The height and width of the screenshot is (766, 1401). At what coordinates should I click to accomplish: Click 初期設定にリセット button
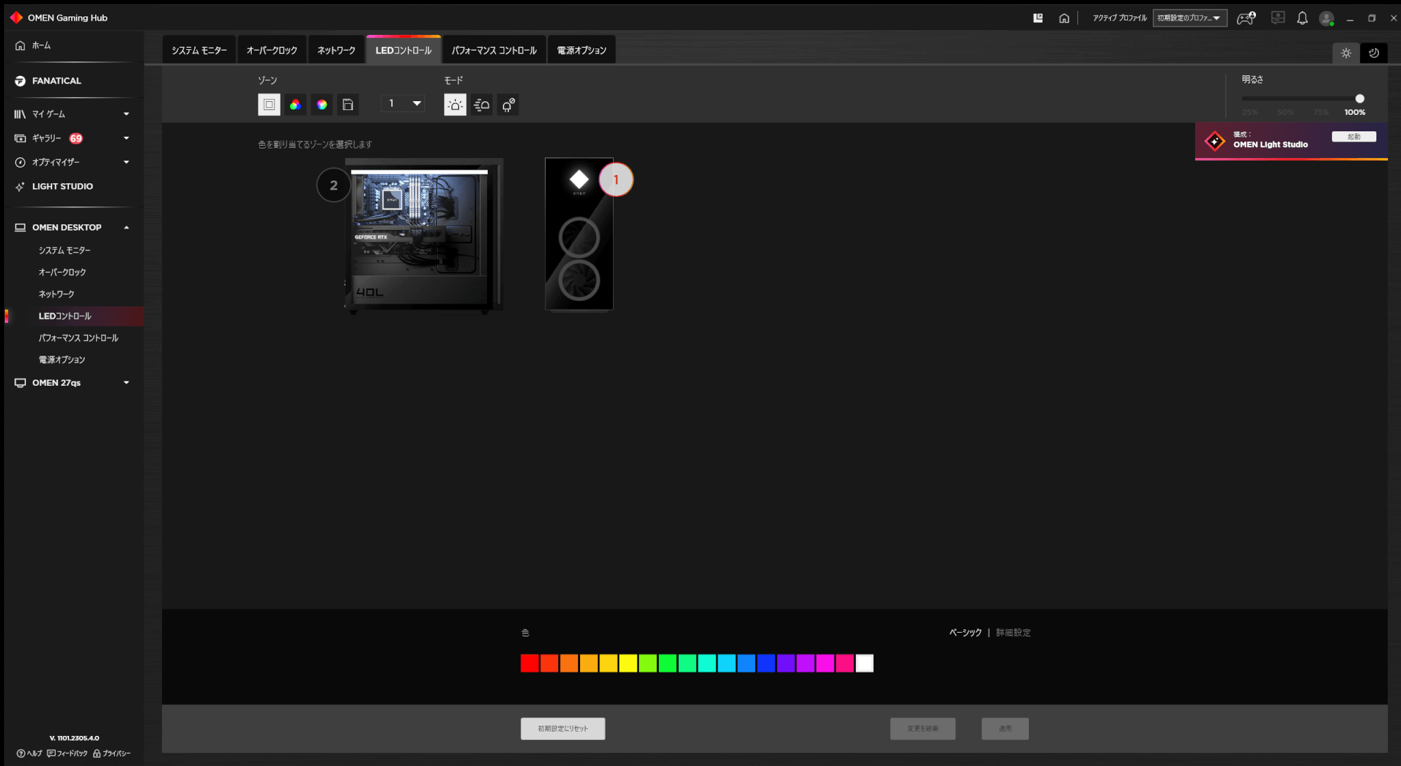click(x=562, y=728)
